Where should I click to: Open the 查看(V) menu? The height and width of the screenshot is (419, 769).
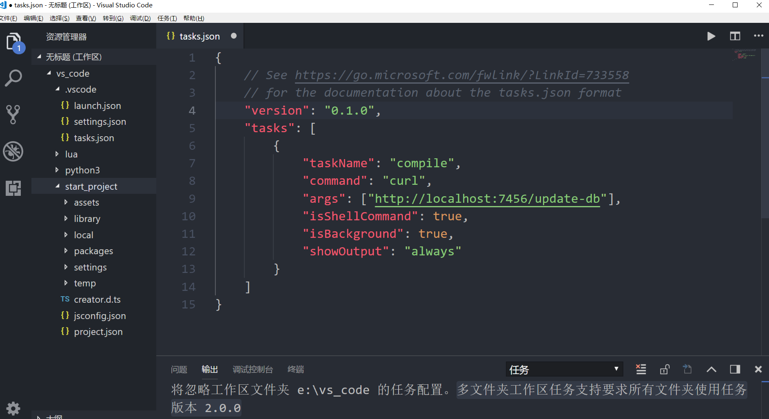point(86,18)
